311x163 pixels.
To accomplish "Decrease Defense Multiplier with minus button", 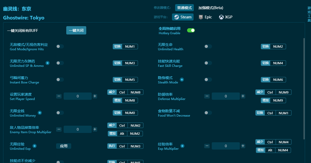I will [207, 96].
